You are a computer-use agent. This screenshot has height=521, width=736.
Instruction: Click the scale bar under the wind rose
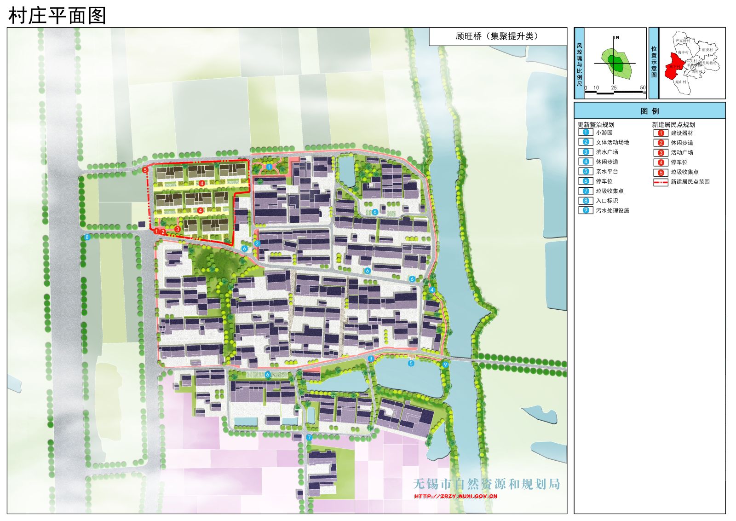click(x=614, y=92)
